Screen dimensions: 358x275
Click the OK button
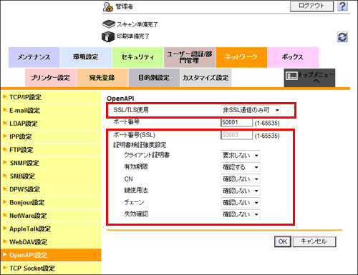click(x=283, y=241)
